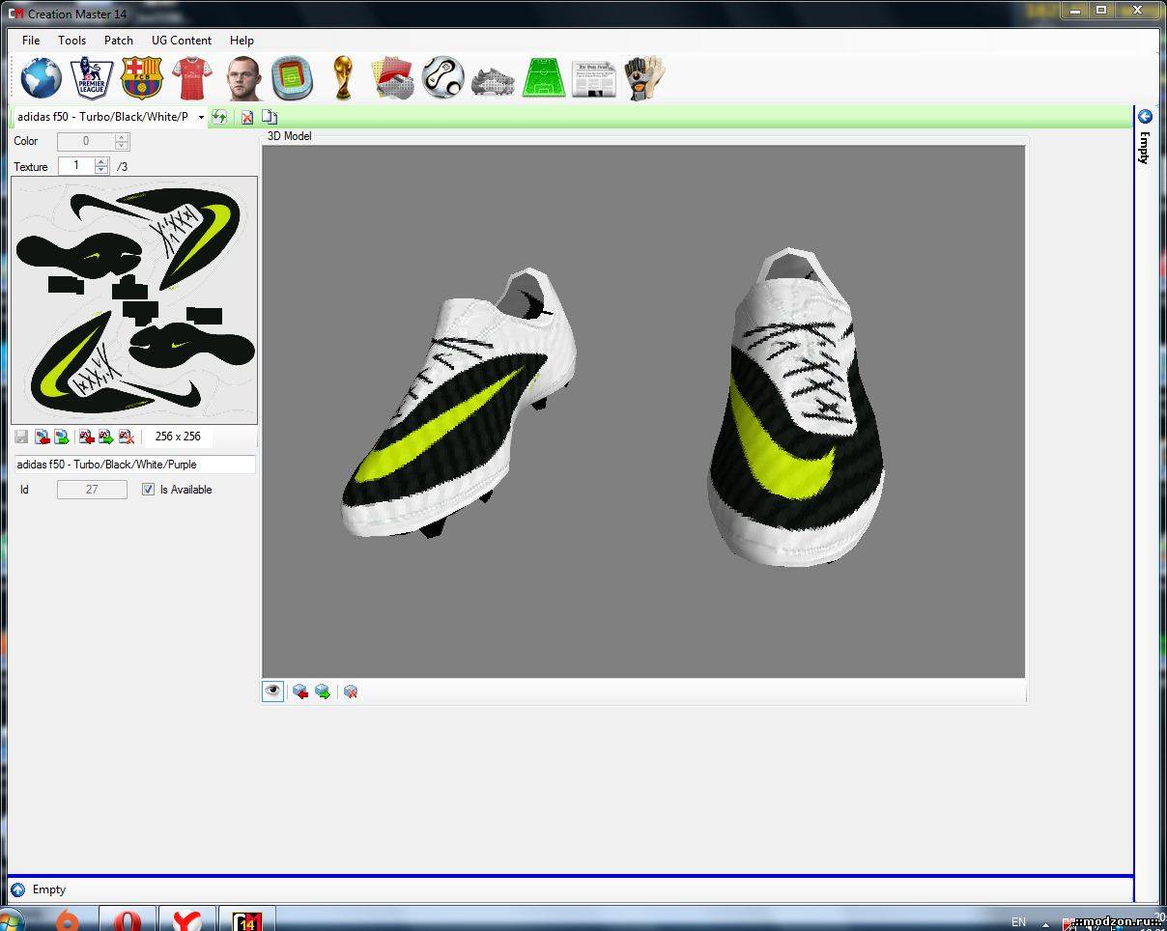The width and height of the screenshot is (1167, 931).
Task: Import 3D model red arrow icon
Action: pyautogui.click(x=300, y=691)
